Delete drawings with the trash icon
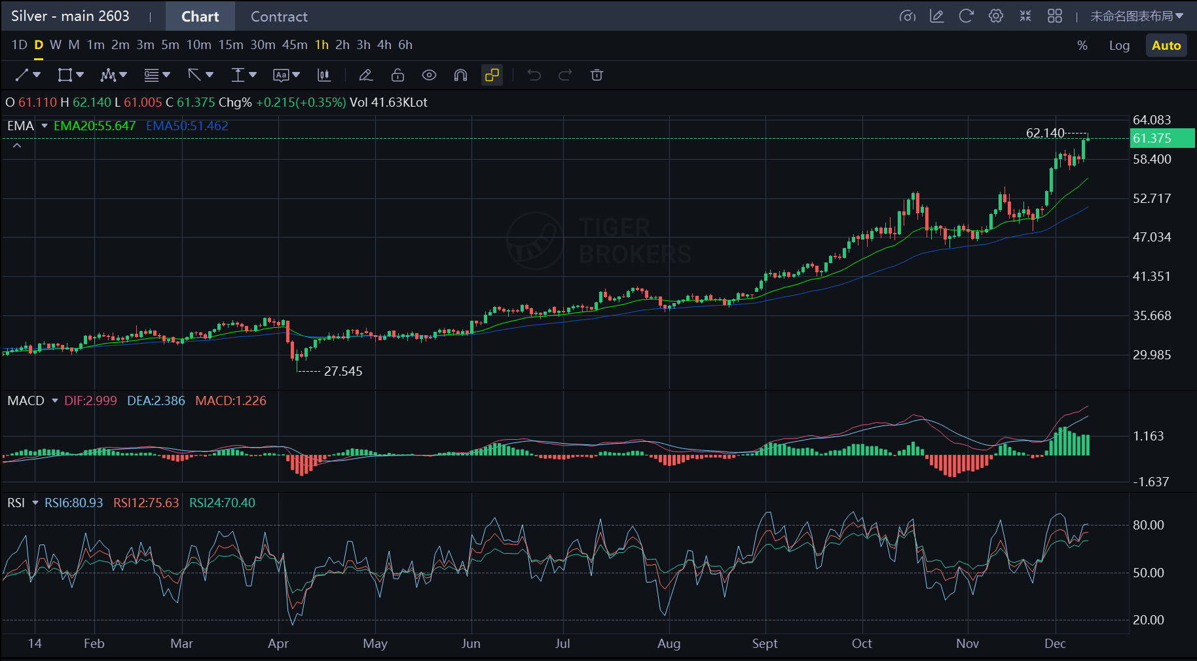1197x661 pixels. [x=597, y=75]
